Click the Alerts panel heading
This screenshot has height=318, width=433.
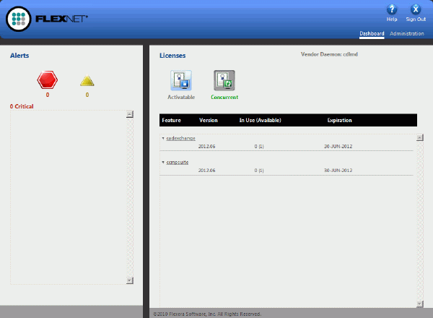pyautogui.click(x=19, y=56)
